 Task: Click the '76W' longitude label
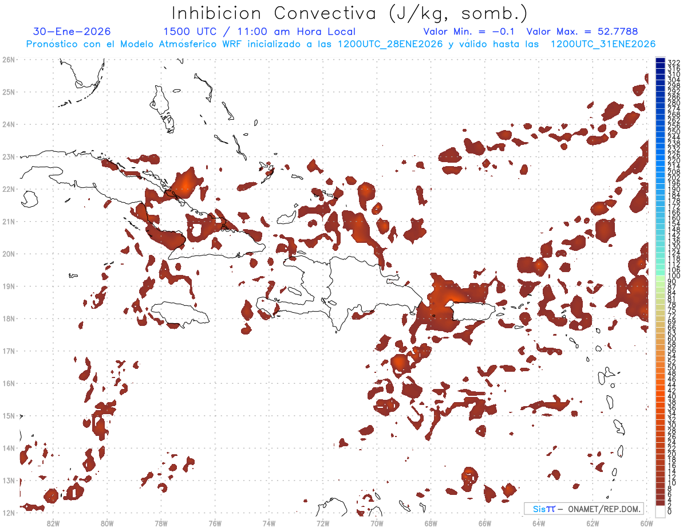coord(215,523)
